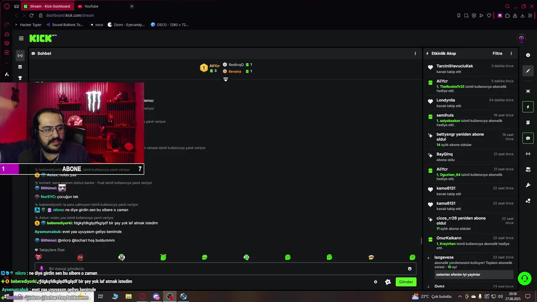537x302 pixels.
Task: Toggle the lightning activity feed widget
Action: coord(528,107)
